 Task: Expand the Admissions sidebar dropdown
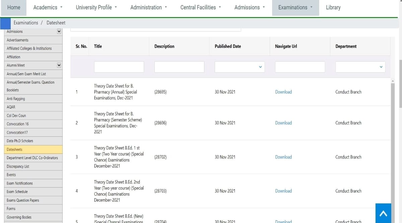pyautogui.click(x=59, y=31)
